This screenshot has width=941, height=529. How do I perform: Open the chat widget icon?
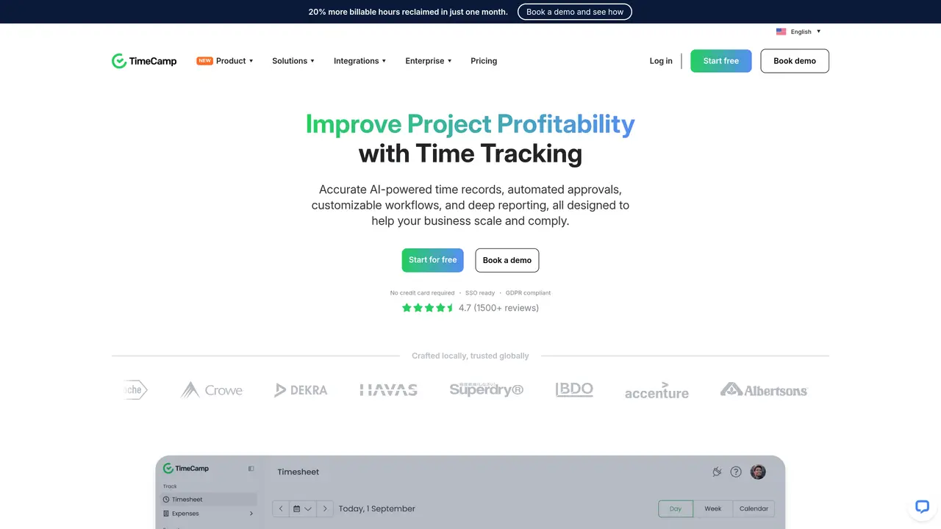point(922,506)
